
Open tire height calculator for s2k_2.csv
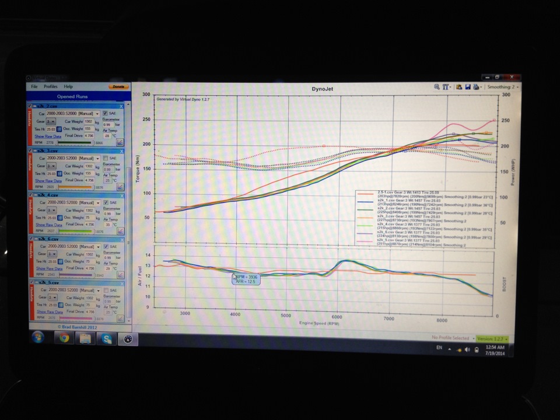[x=60, y=129]
